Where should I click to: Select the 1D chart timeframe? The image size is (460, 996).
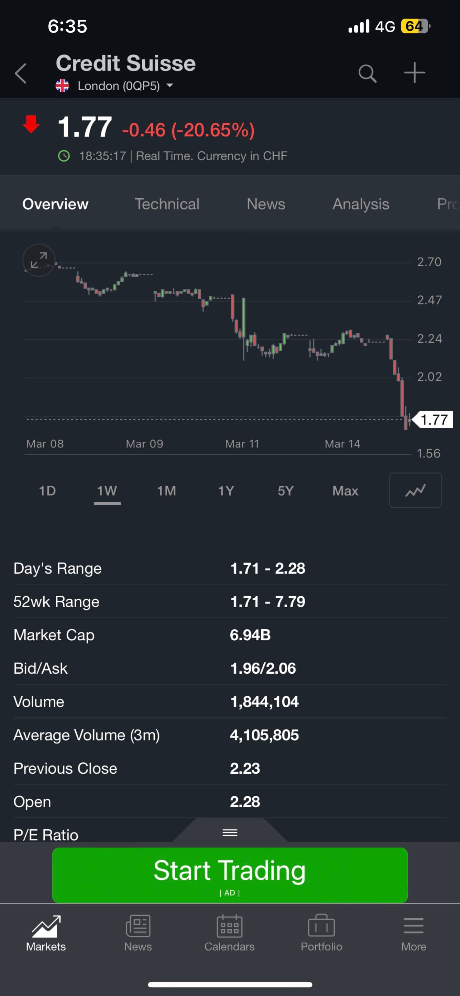48,491
